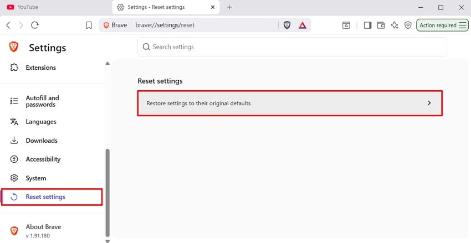The width and height of the screenshot is (471, 243).
Task: Open Leo AI sparkle icon
Action: tap(395, 25)
